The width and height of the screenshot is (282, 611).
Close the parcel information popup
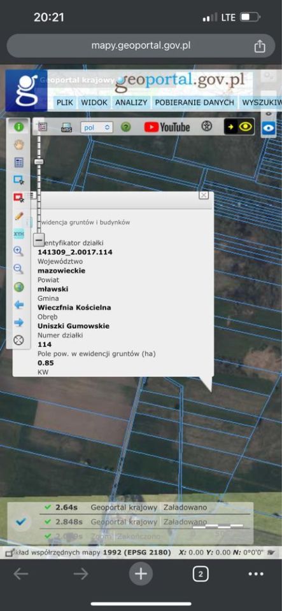[x=204, y=195]
